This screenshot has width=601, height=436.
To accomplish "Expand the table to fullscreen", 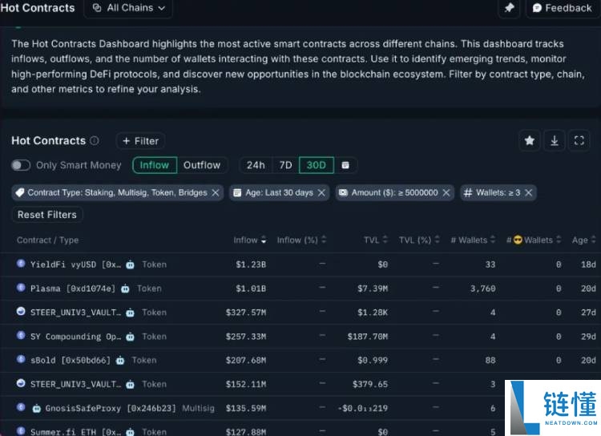I will click(x=579, y=140).
